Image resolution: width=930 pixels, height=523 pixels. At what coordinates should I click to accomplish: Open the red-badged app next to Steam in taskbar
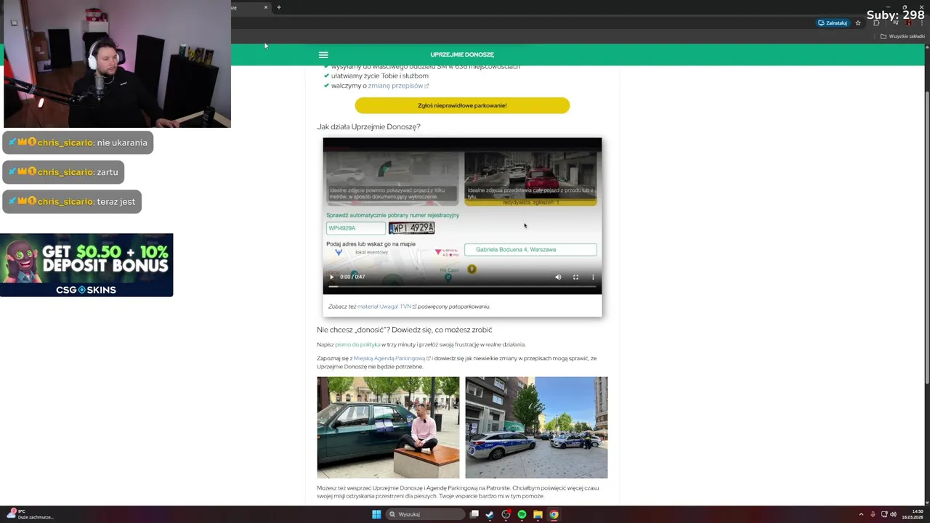click(506, 514)
